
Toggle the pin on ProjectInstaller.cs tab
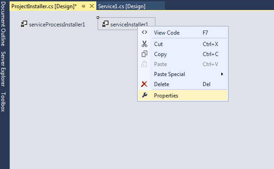pos(83,6)
